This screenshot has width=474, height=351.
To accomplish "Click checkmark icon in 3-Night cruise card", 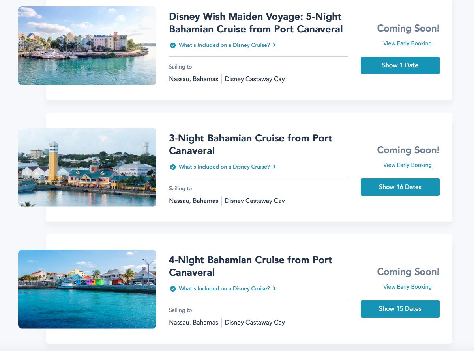I will (173, 167).
